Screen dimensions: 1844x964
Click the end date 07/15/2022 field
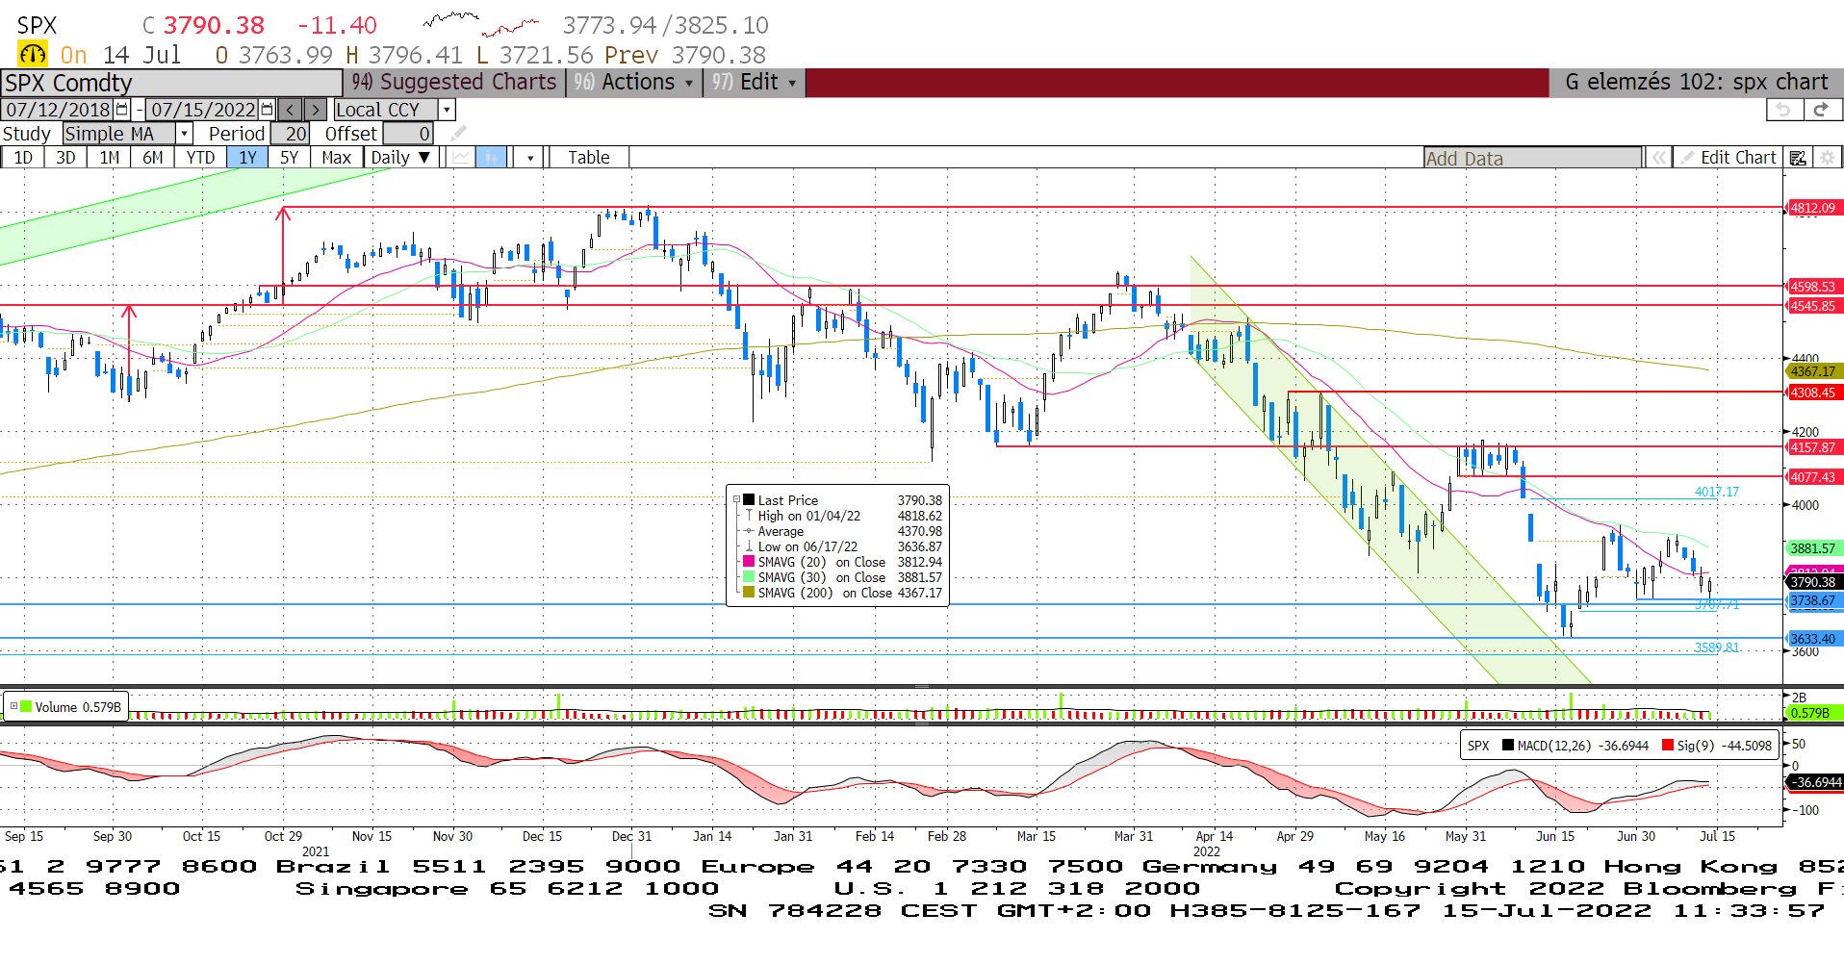pyautogui.click(x=203, y=110)
